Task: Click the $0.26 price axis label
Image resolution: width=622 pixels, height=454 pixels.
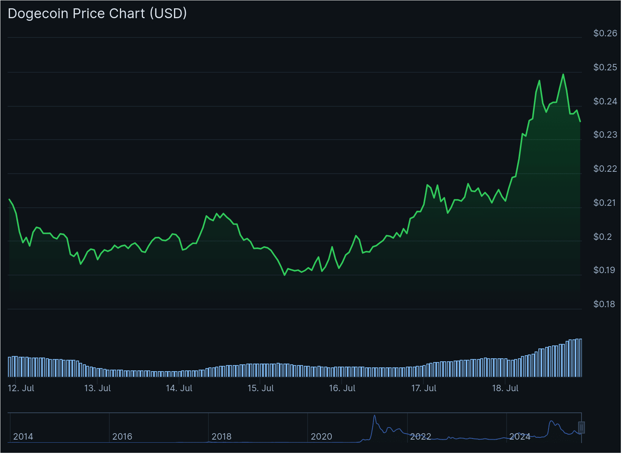Action: coord(605,33)
